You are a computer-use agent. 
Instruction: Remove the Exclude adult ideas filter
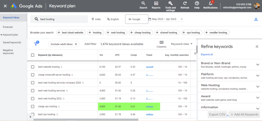point(76,44)
